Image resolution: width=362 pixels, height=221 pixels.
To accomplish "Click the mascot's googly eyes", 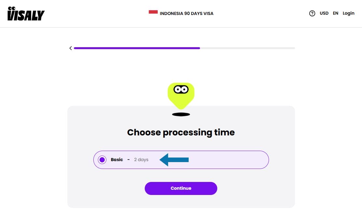I will point(181,89).
